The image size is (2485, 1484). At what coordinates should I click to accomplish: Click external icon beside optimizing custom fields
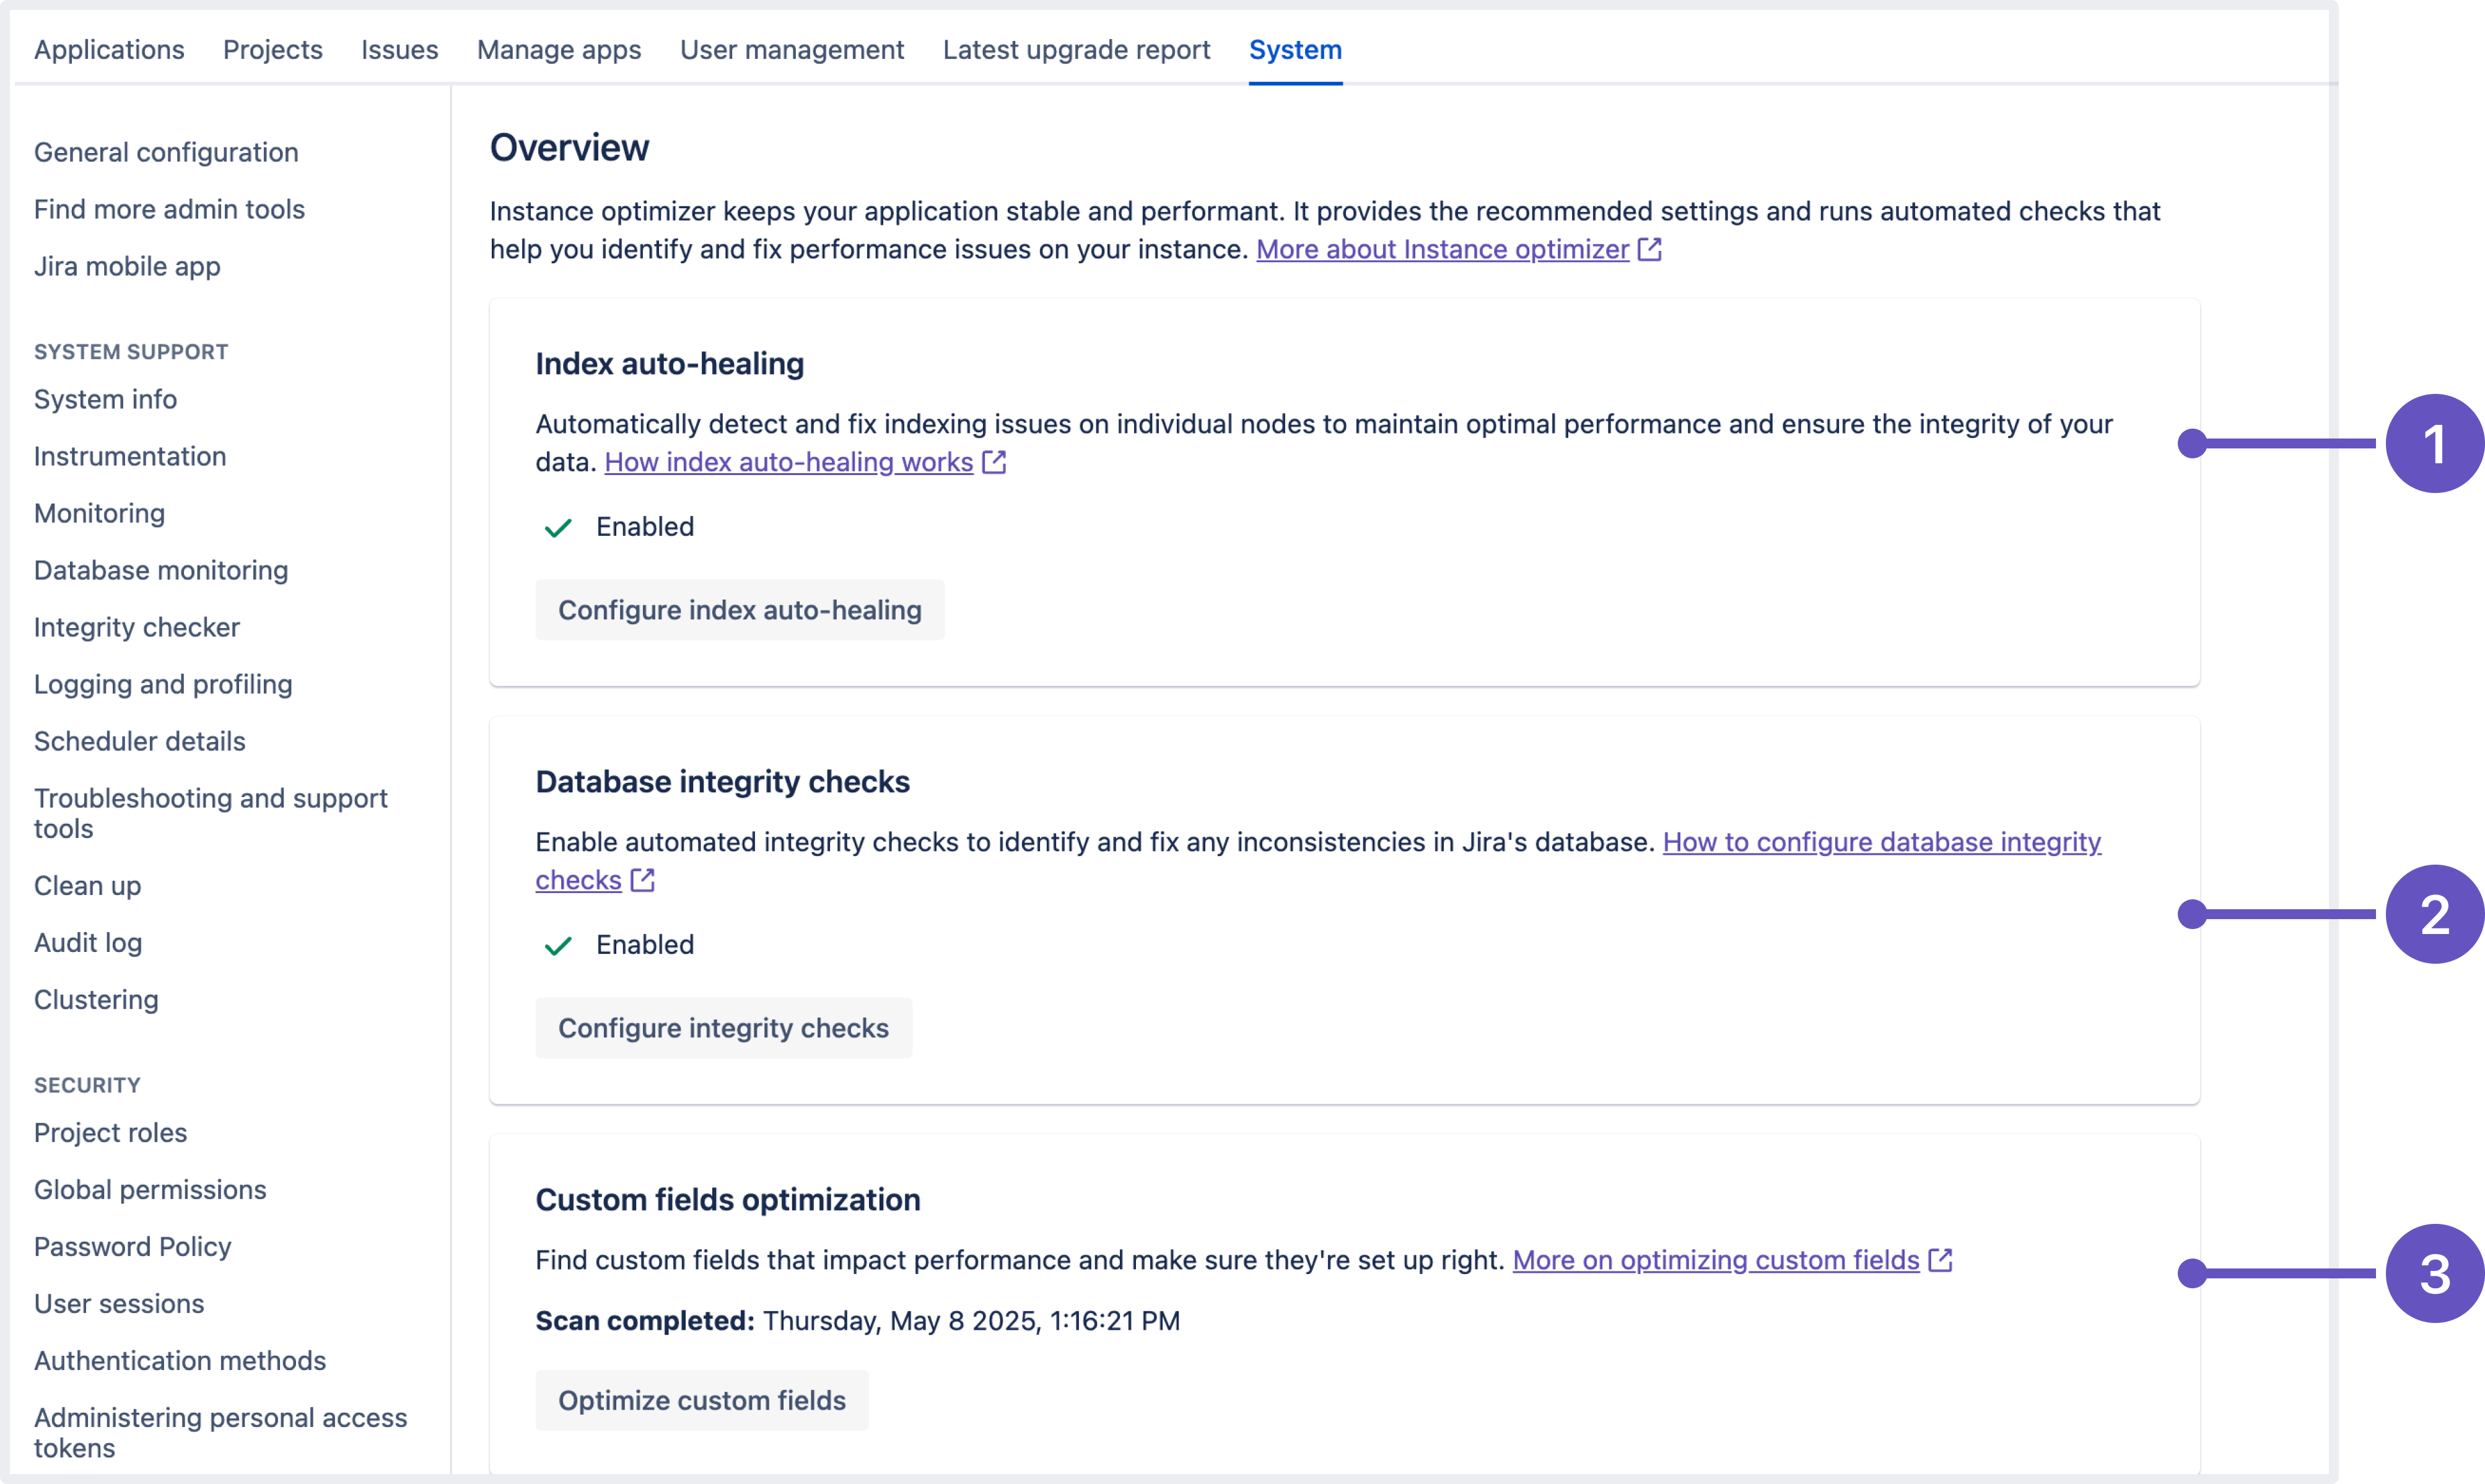coord(1940,1260)
